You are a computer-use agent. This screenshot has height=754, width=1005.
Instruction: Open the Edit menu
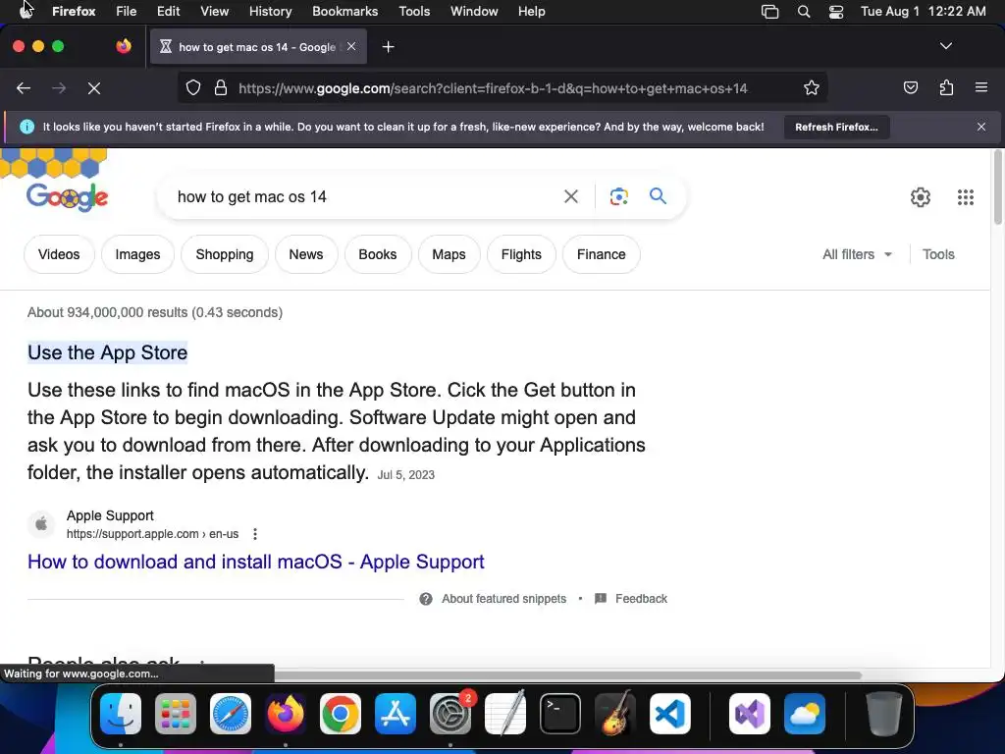pyautogui.click(x=169, y=11)
